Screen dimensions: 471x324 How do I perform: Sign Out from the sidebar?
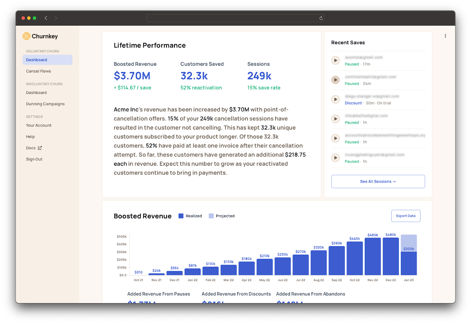tap(34, 159)
